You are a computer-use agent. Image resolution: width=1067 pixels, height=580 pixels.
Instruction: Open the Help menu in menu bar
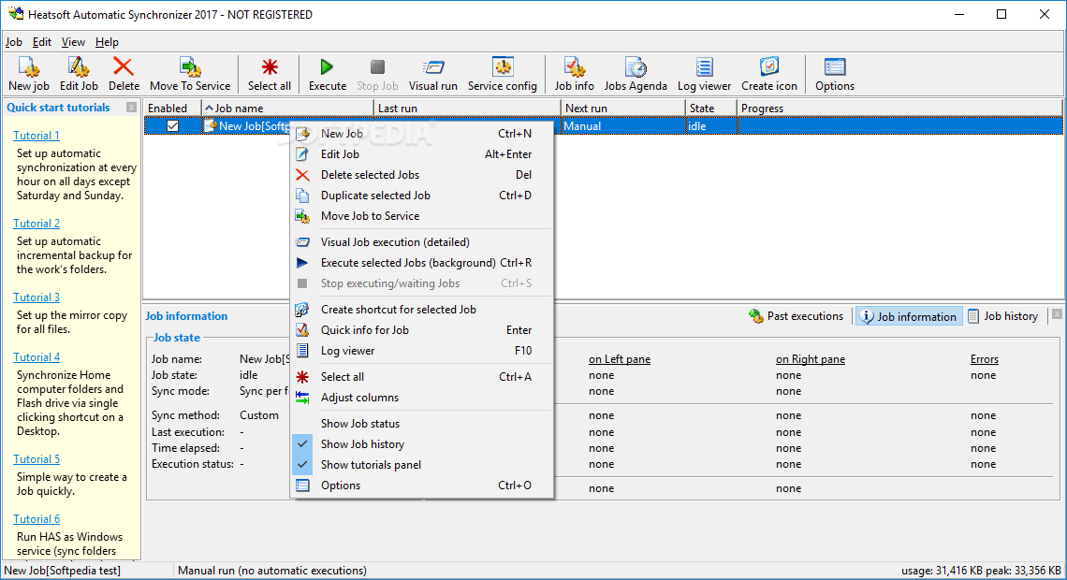click(107, 42)
